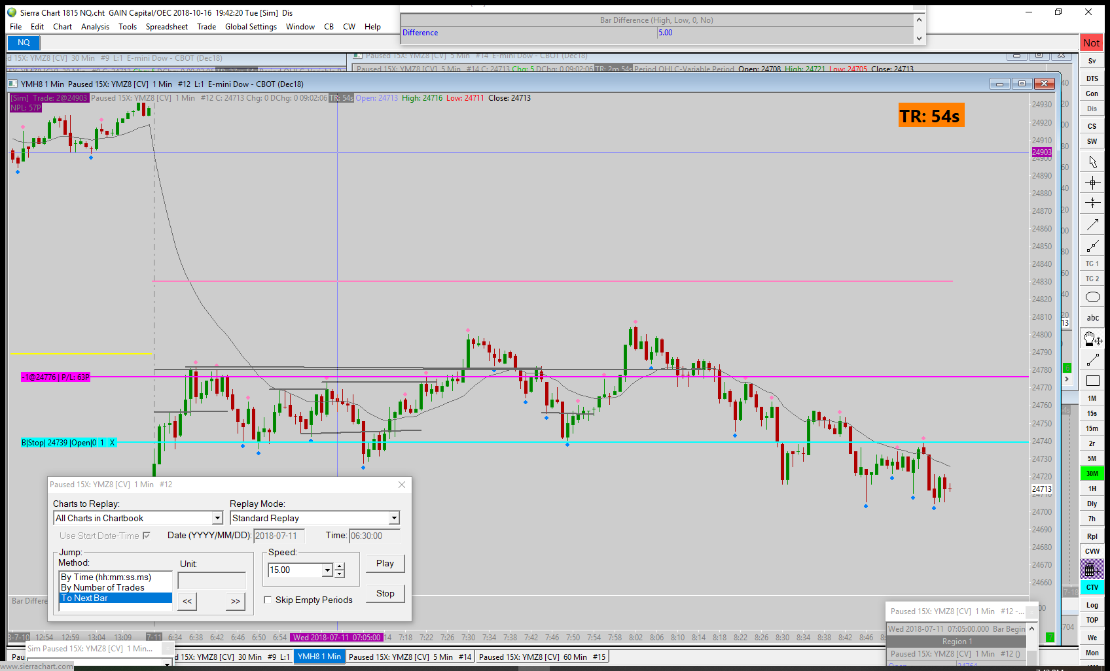Click the Play button in replay dialog
The image size is (1110, 671).
385,564
